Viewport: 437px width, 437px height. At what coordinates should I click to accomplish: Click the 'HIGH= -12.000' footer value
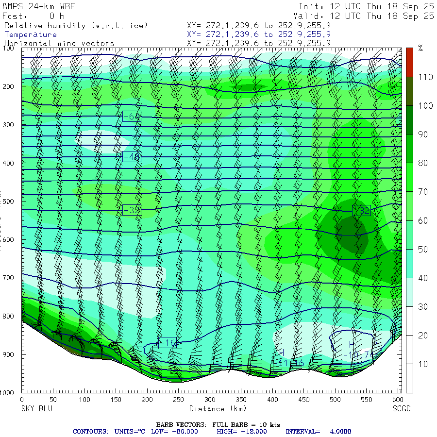(x=242, y=432)
